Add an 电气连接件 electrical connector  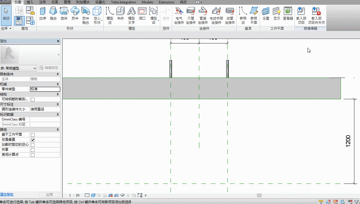click(179, 15)
